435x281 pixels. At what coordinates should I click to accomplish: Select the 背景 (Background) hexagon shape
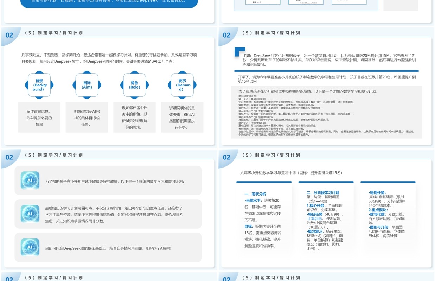coord(39,85)
